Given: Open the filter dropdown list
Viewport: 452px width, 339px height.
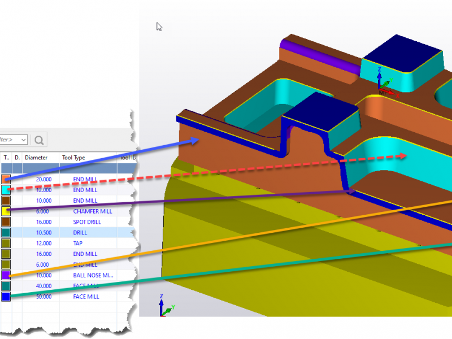Looking at the screenshot, I should pyautogui.click(x=23, y=140).
